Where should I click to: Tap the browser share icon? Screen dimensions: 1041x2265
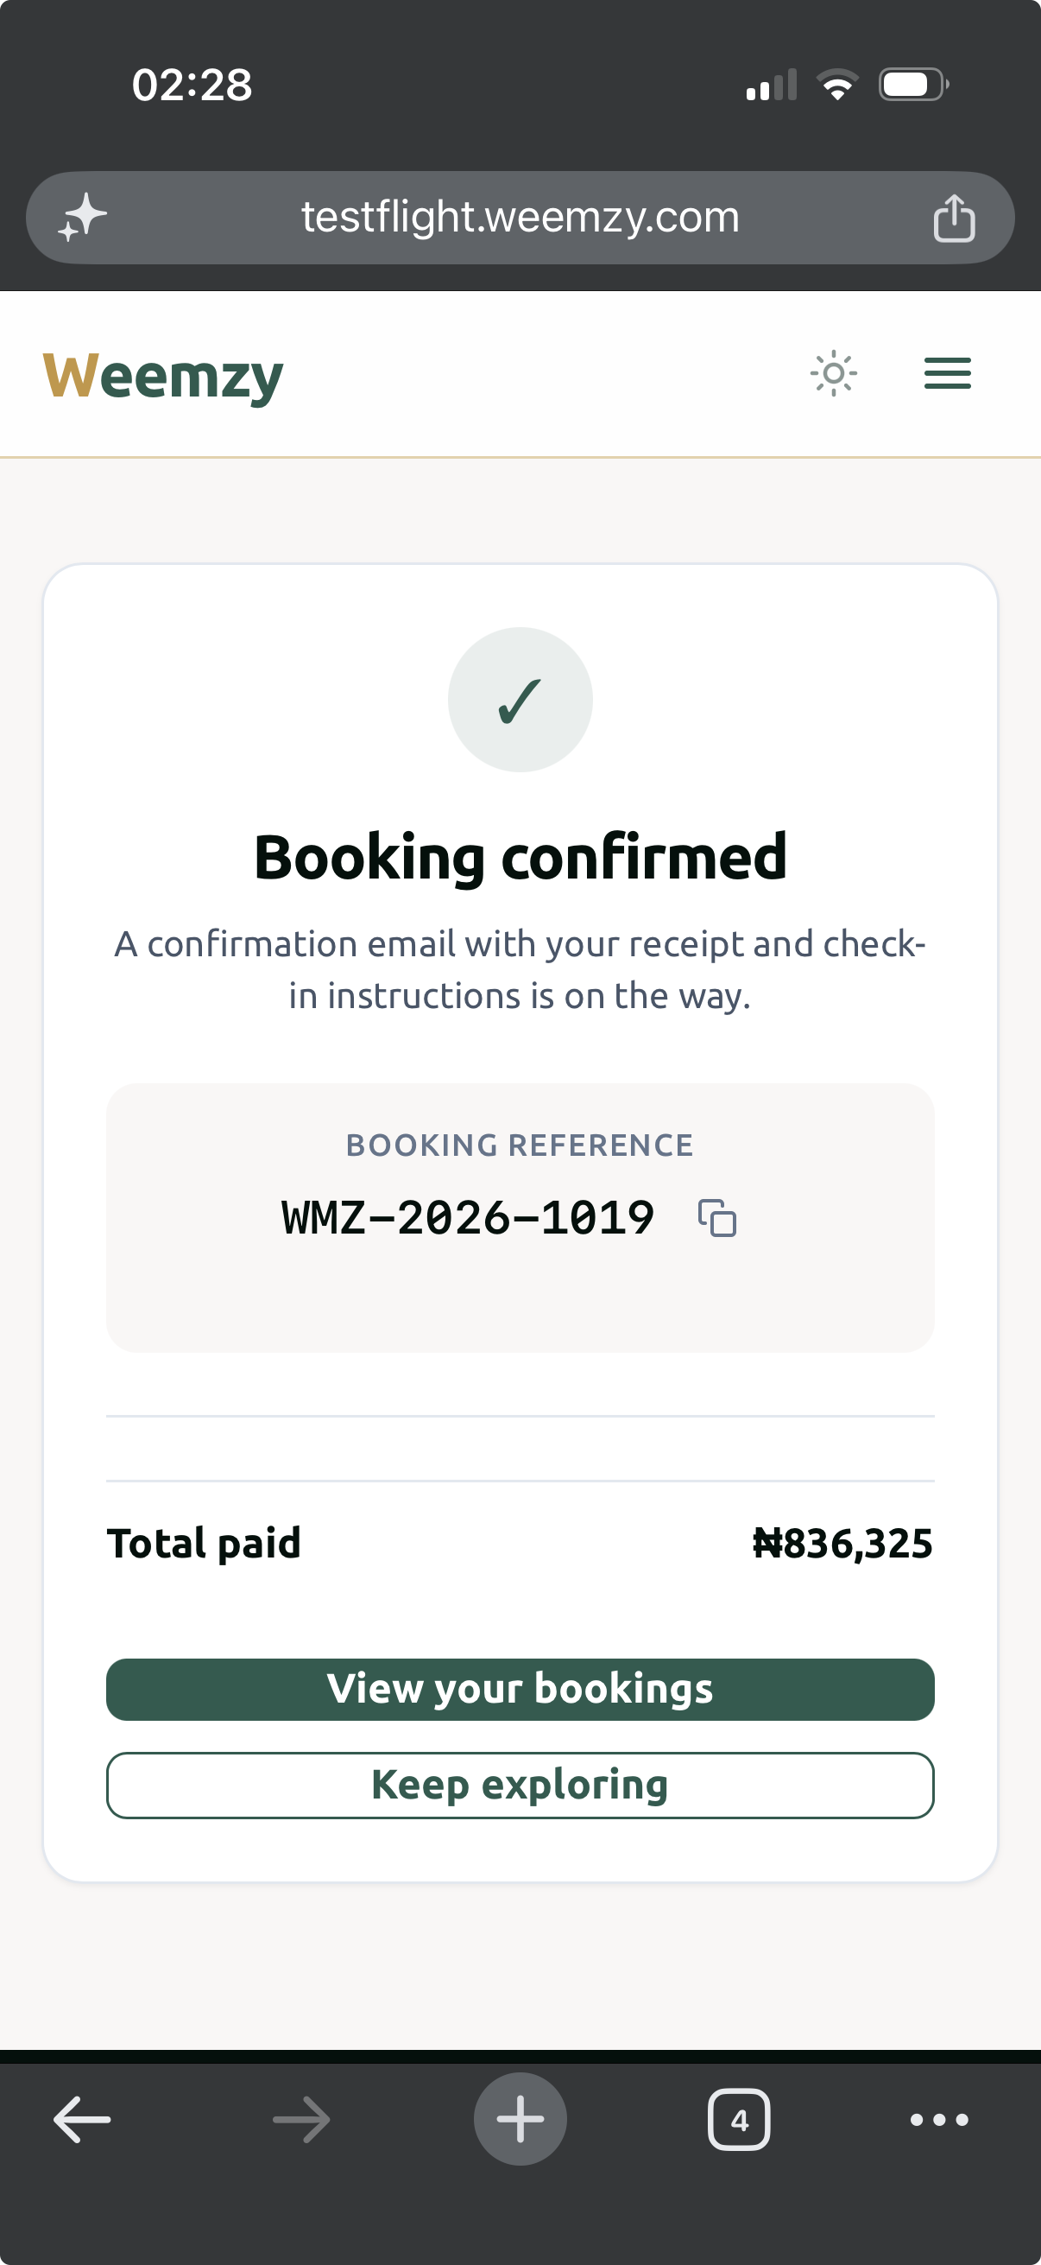tap(954, 217)
